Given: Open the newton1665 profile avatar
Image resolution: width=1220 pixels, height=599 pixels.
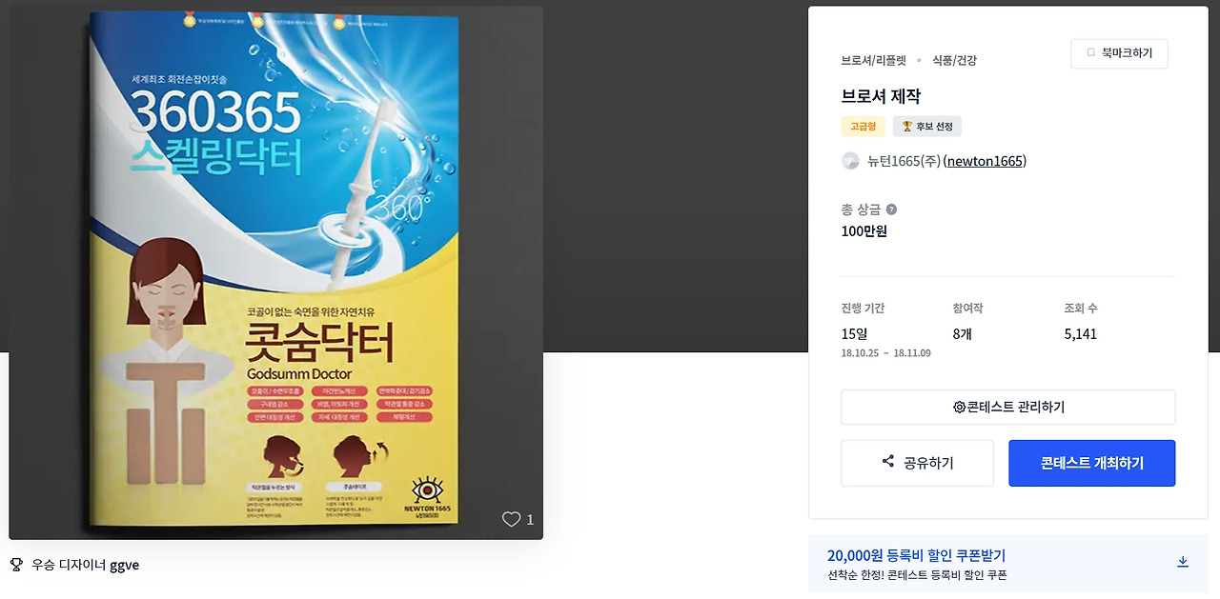Looking at the screenshot, I should tap(850, 161).
